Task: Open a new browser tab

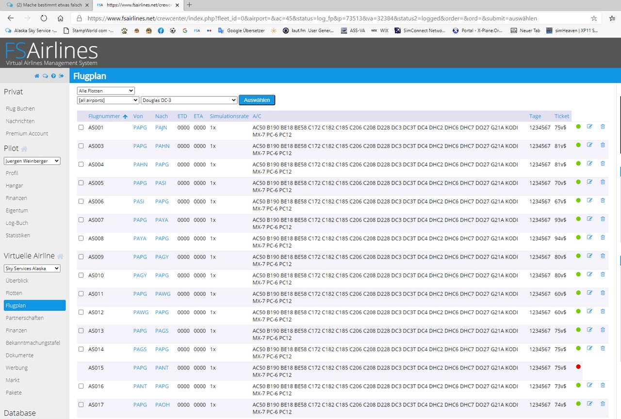Action: tap(189, 5)
